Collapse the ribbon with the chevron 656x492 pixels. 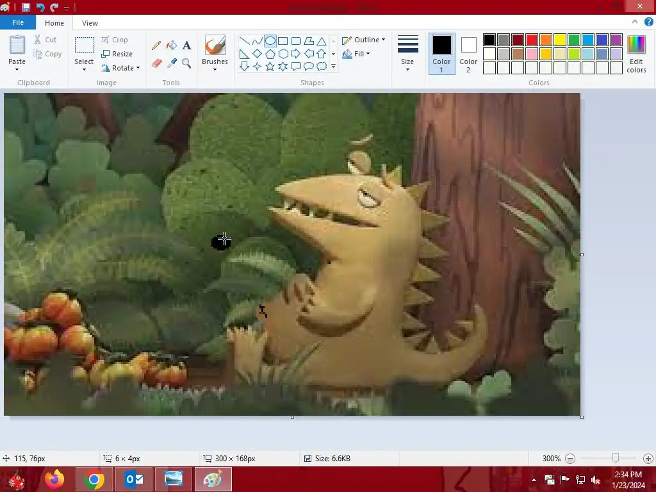[635, 22]
